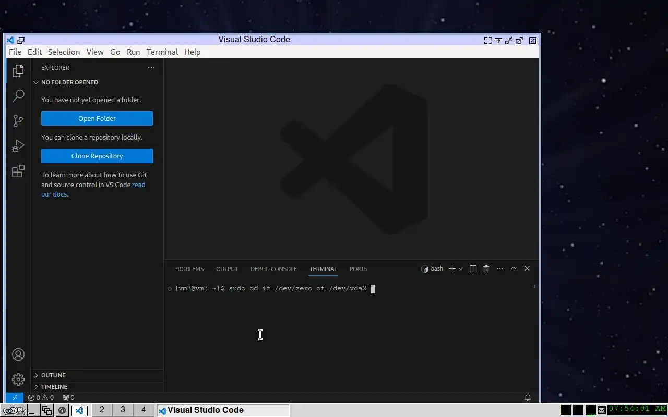The width and height of the screenshot is (668, 417).
Task: Open the Extensions view
Action: pos(18,171)
